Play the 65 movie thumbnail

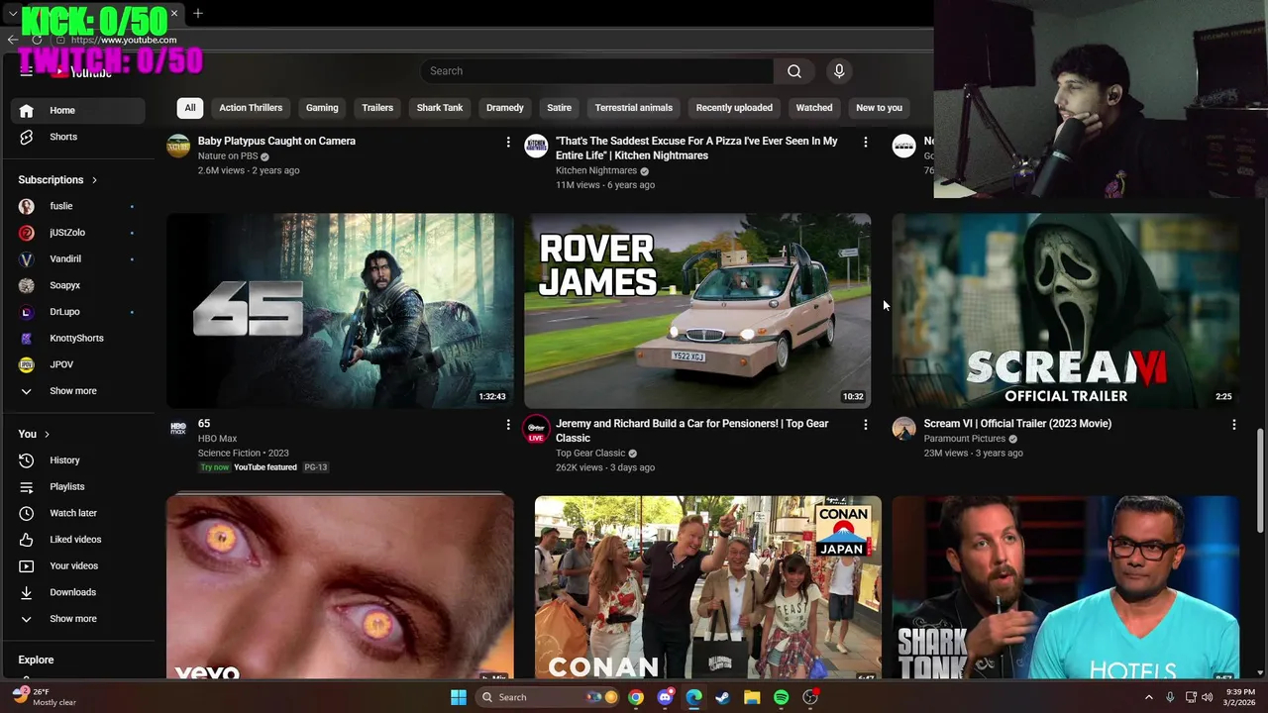[340, 310]
